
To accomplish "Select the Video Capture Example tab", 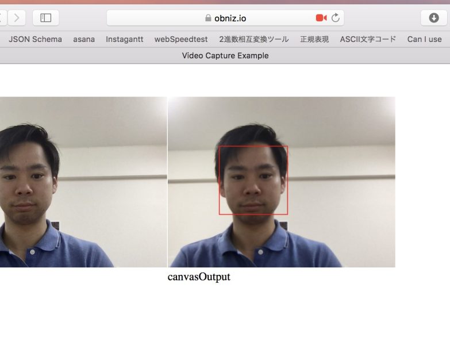I will pyautogui.click(x=225, y=56).
